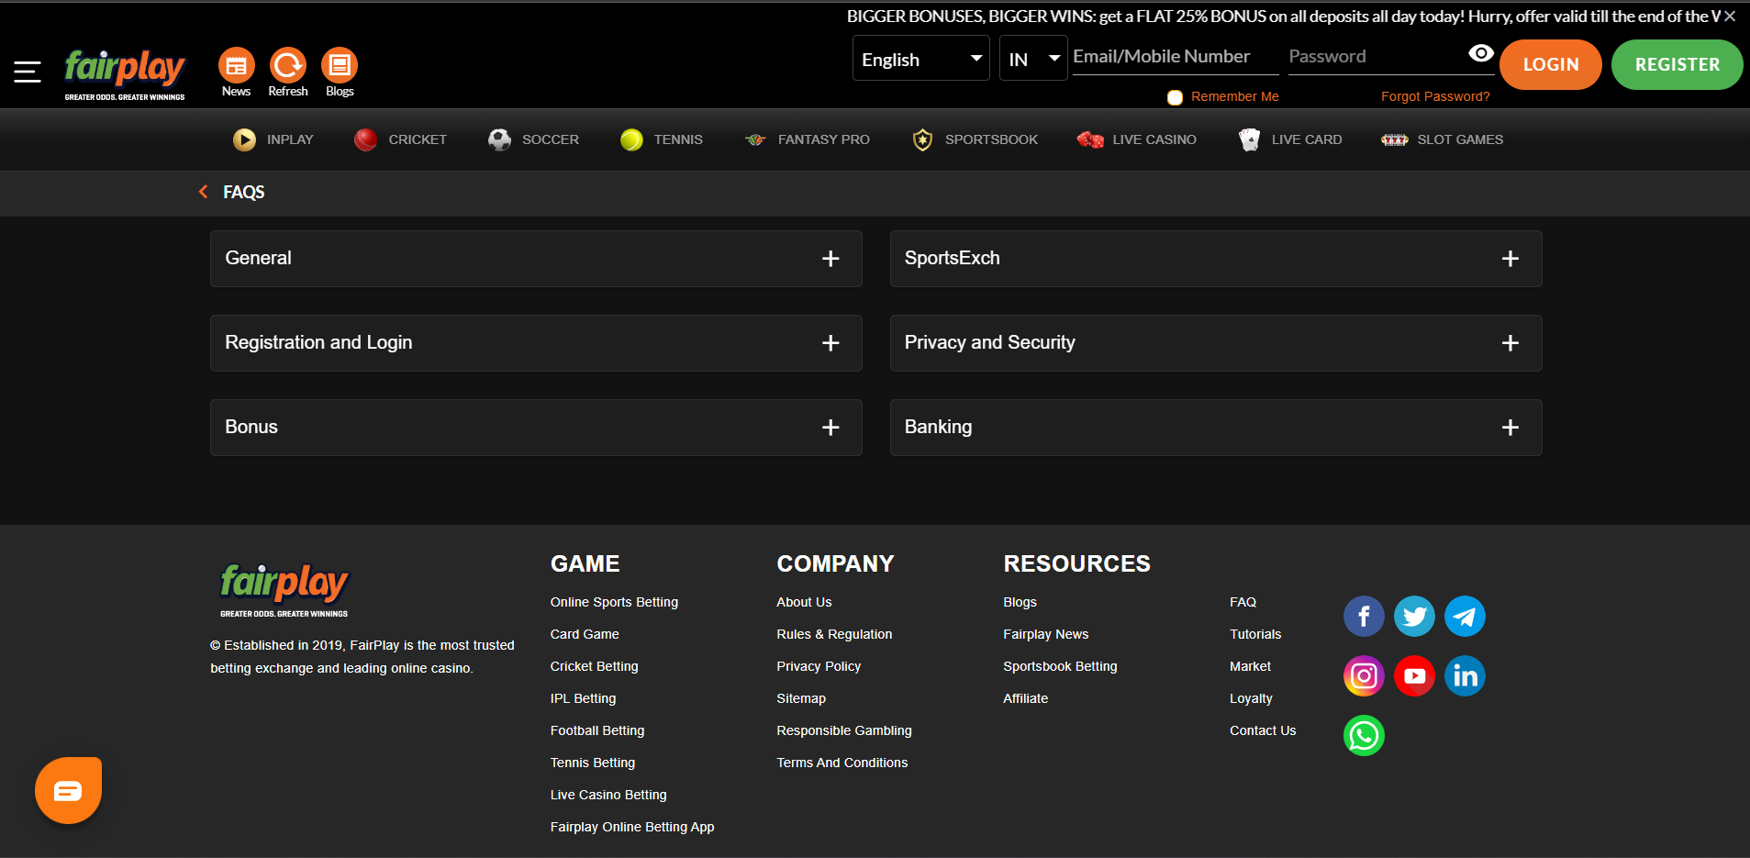The height and width of the screenshot is (858, 1750).
Task: Open the Telegram social icon
Action: (x=1465, y=616)
